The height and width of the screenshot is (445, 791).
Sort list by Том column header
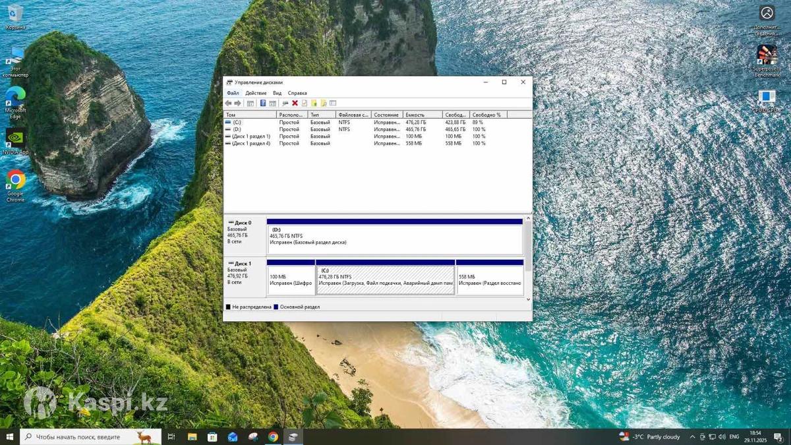[249, 115]
